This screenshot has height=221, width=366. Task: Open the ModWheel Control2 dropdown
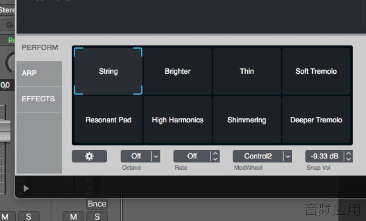click(x=287, y=156)
